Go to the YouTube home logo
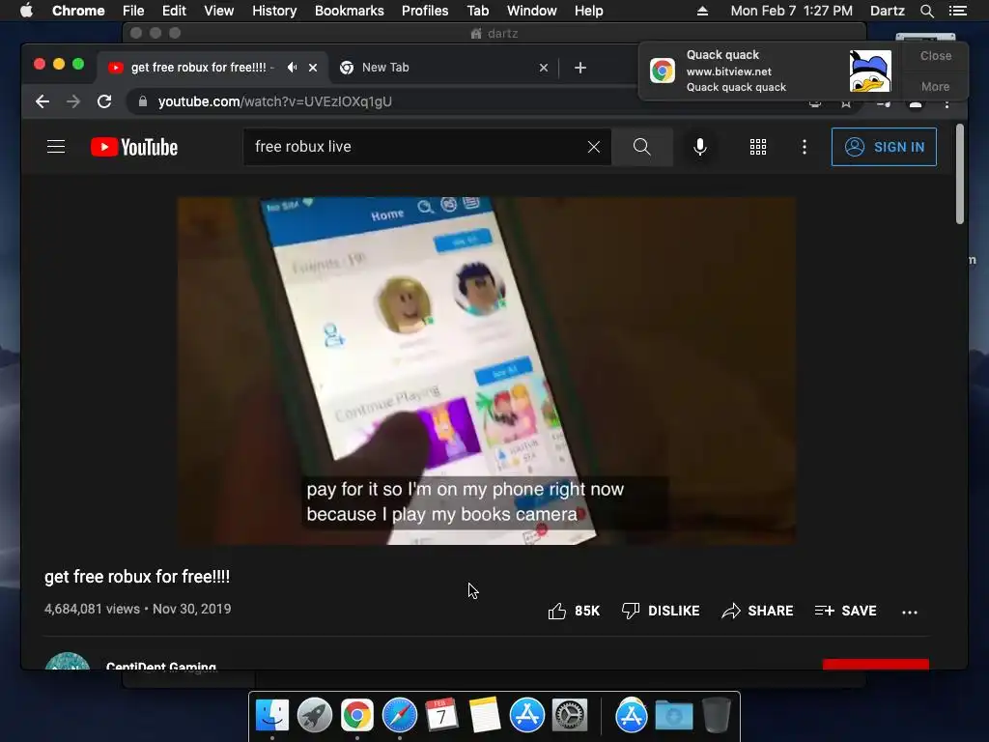The image size is (989, 742). tap(134, 147)
